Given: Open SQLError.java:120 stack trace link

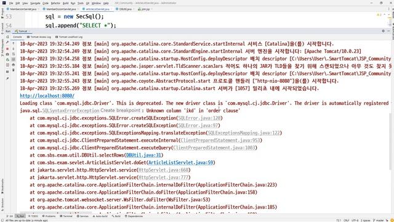Looking at the screenshot, I should click(x=199, y=118).
